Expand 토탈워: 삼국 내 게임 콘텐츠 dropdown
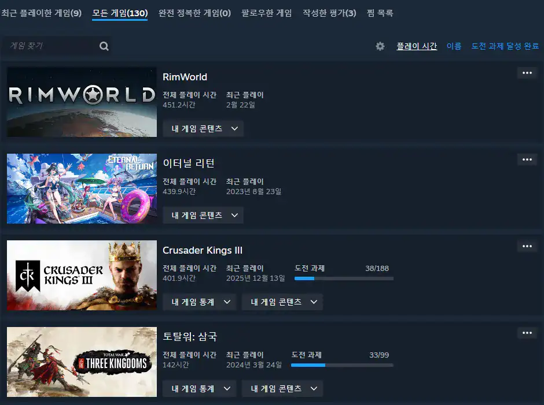The width and height of the screenshot is (544, 405). [282, 388]
